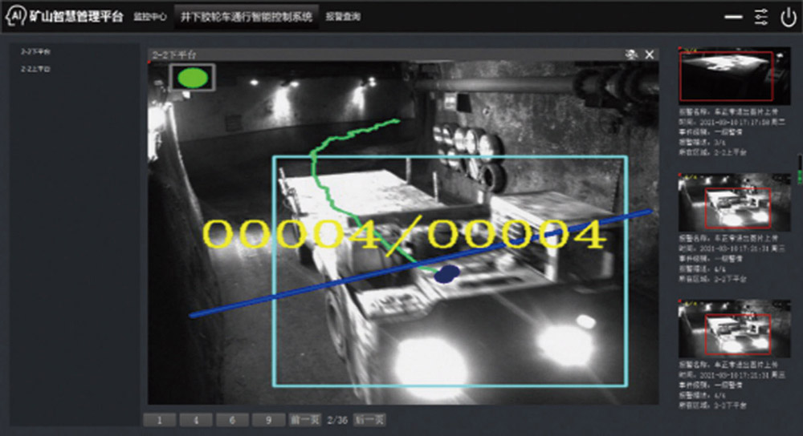Switch to the 监控中心 tab
The height and width of the screenshot is (436, 803).
click(150, 17)
